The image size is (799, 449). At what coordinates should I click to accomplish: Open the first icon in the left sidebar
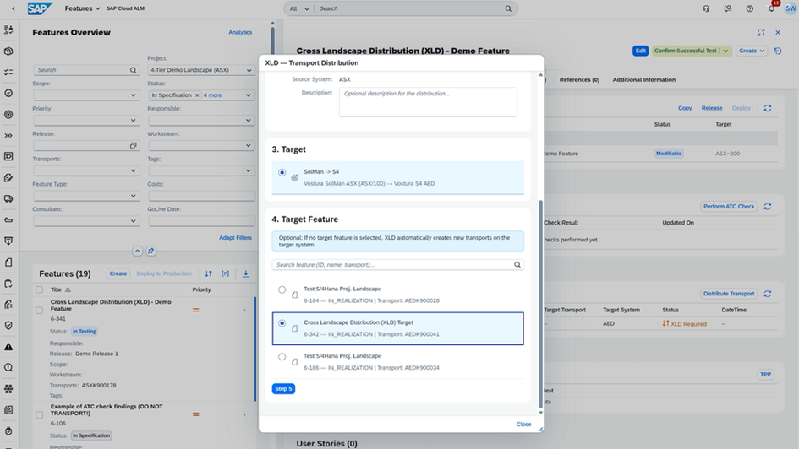(8, 30)
